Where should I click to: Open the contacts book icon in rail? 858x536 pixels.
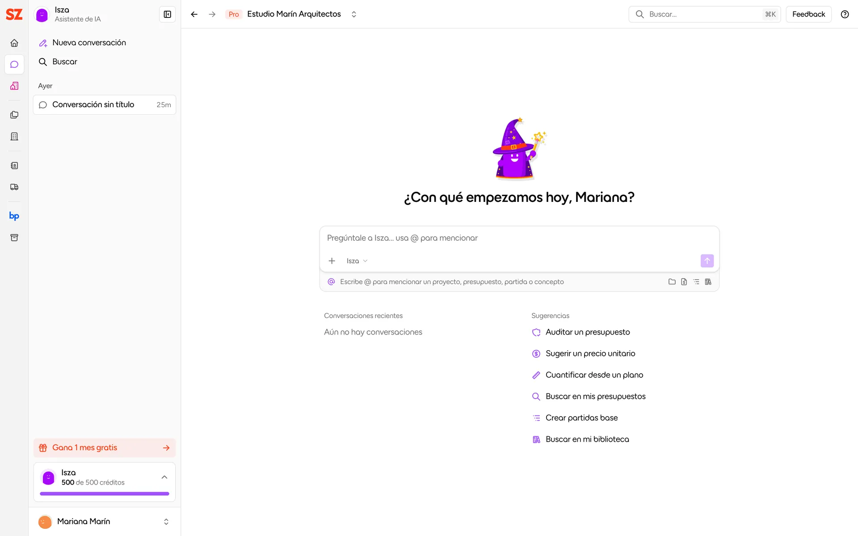point(14,166)
